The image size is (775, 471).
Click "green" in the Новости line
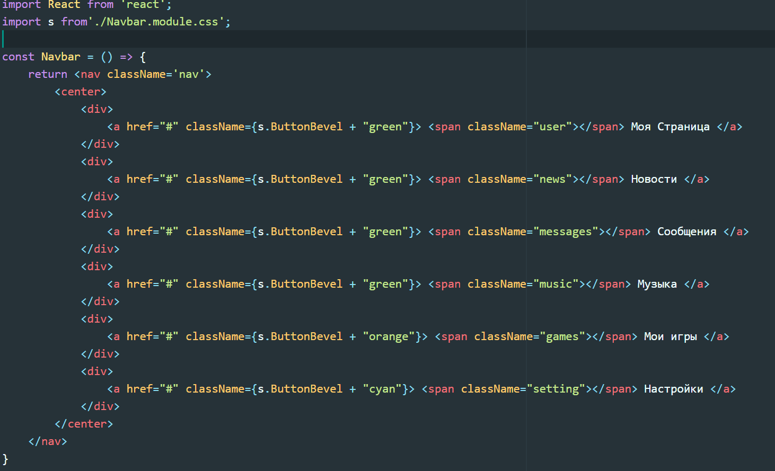tap(385, 179)
